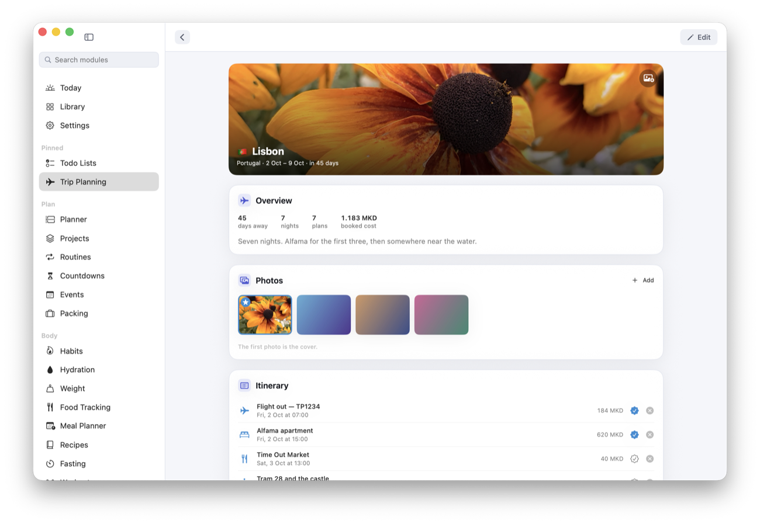The width and height of the screenshot is (760, 524).
Task: Open Projects via the stacked layers icon
Action: (50, 238)
